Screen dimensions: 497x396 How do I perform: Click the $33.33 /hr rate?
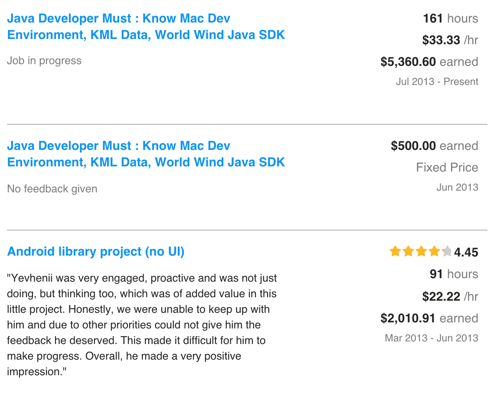coord(450,40)
